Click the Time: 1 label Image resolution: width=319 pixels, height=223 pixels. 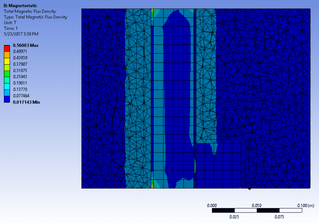click(x=11, y=28)
